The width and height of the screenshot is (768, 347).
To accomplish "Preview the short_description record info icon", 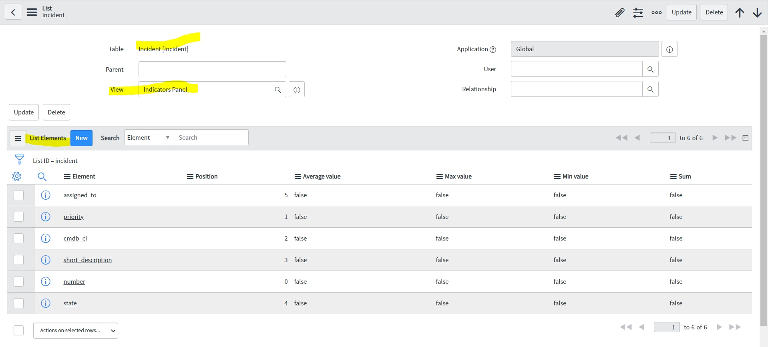I will 46,260.
